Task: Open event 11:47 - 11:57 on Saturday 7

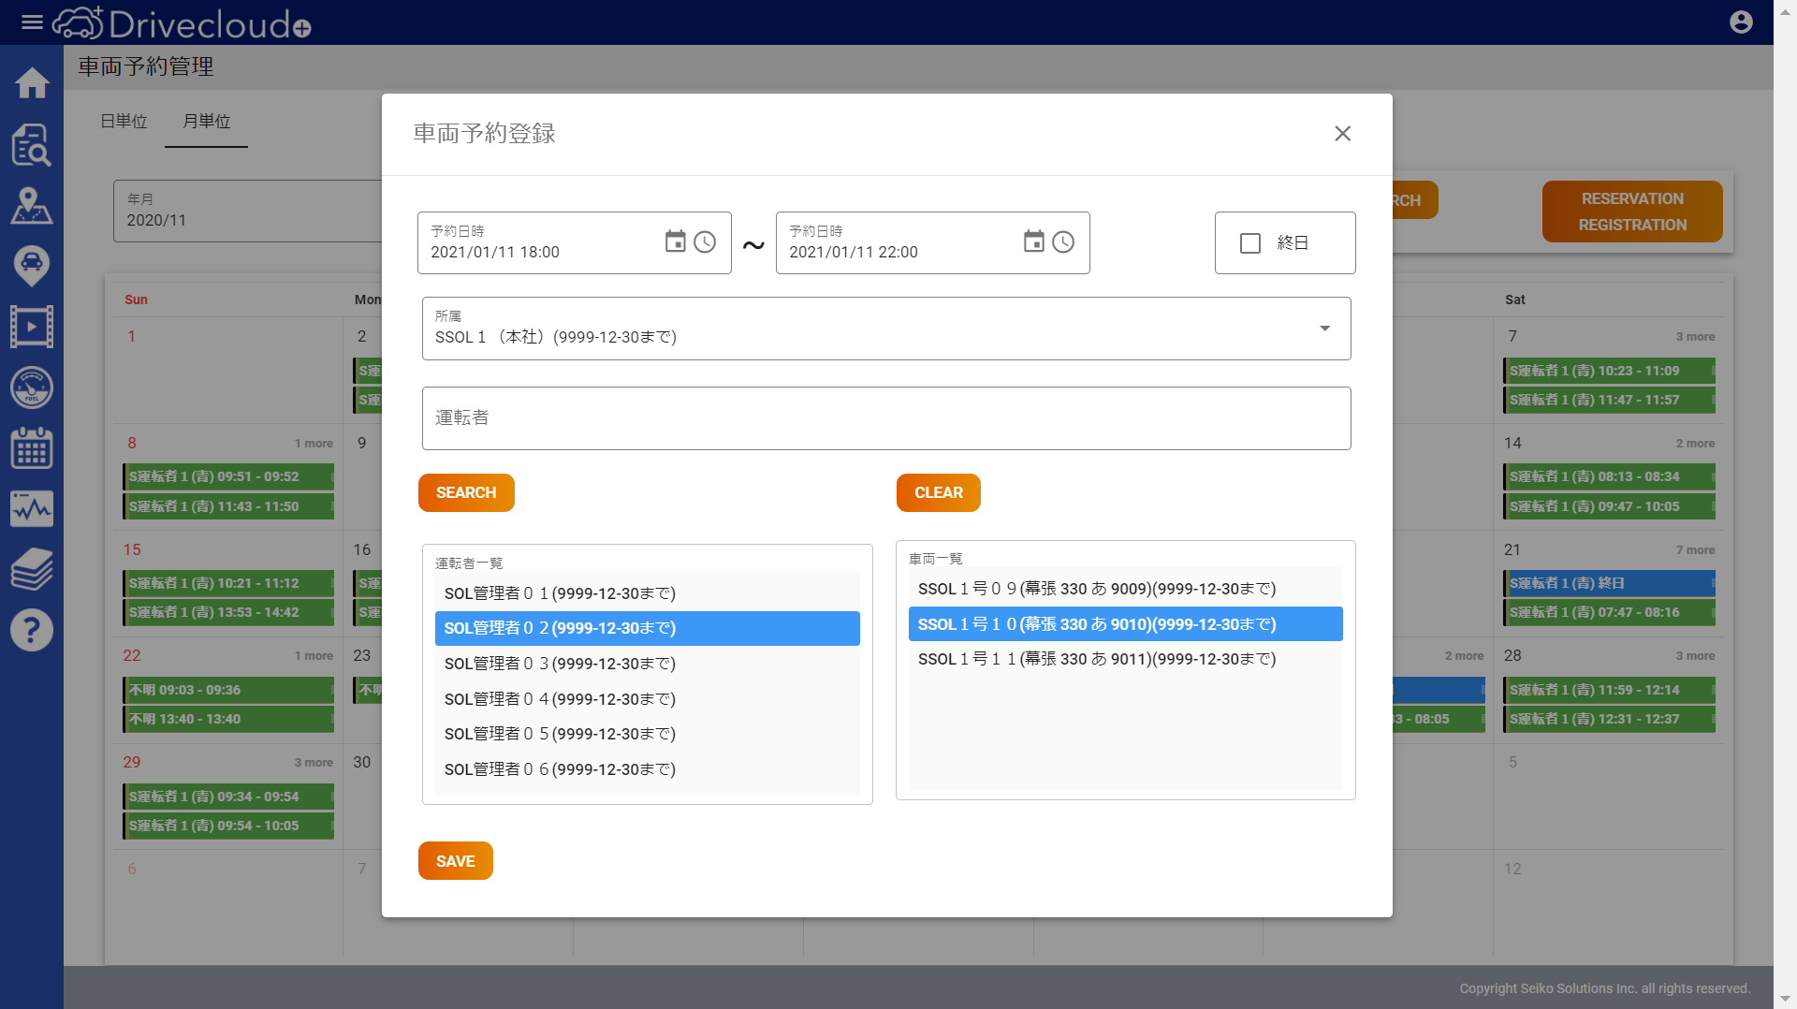Action: tap(1609, 400)
